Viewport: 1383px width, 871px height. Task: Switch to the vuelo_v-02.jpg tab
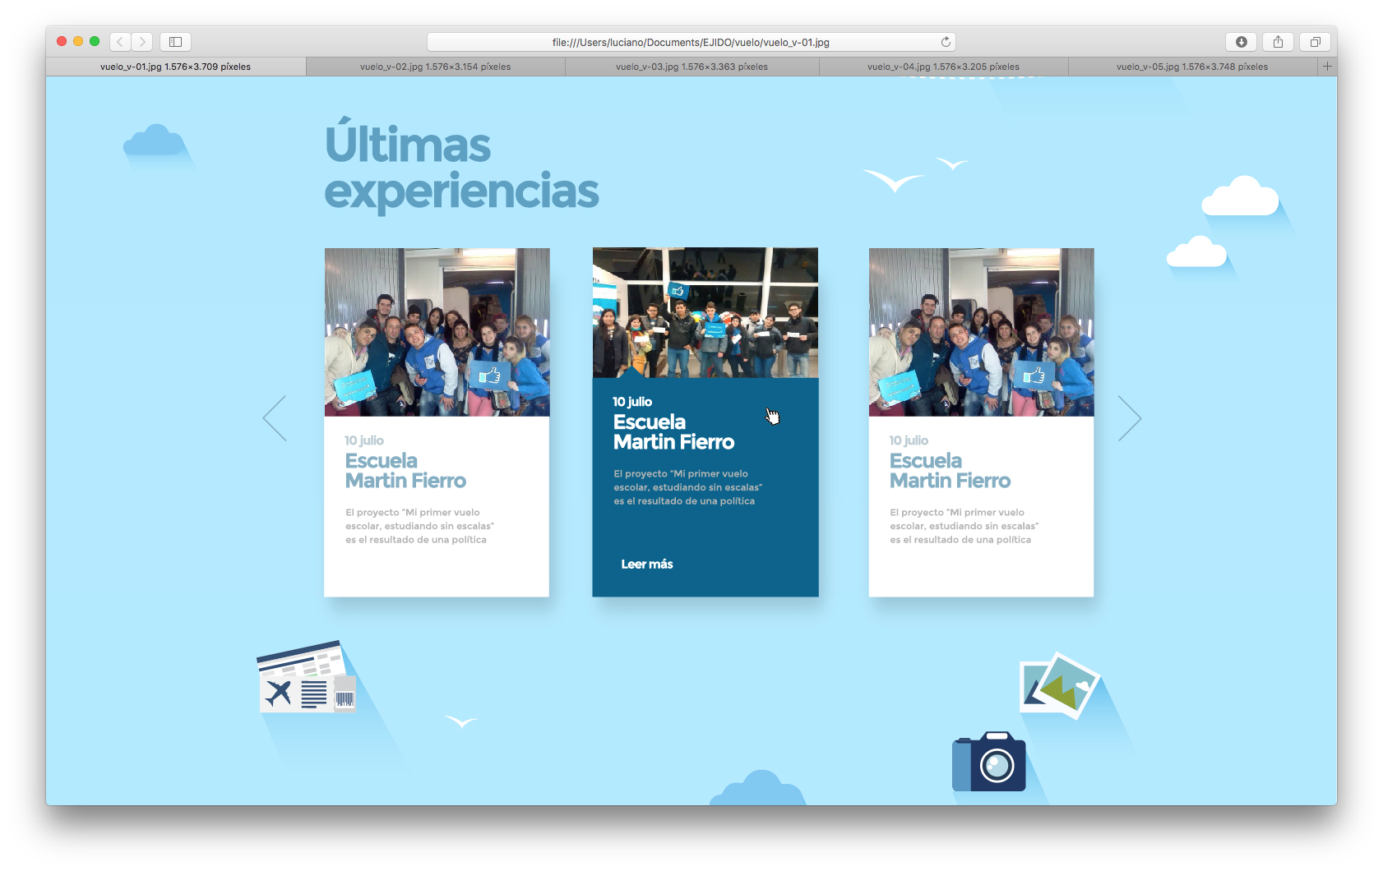coord(435,67)
